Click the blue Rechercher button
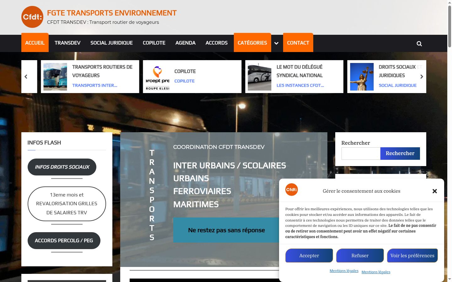 (x=400, y=154)
